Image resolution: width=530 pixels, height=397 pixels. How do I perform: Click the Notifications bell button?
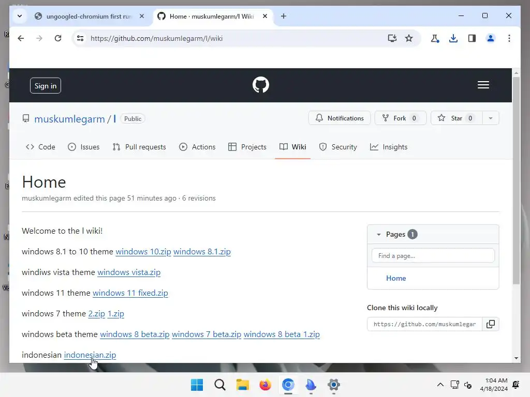tap(340, 118)
